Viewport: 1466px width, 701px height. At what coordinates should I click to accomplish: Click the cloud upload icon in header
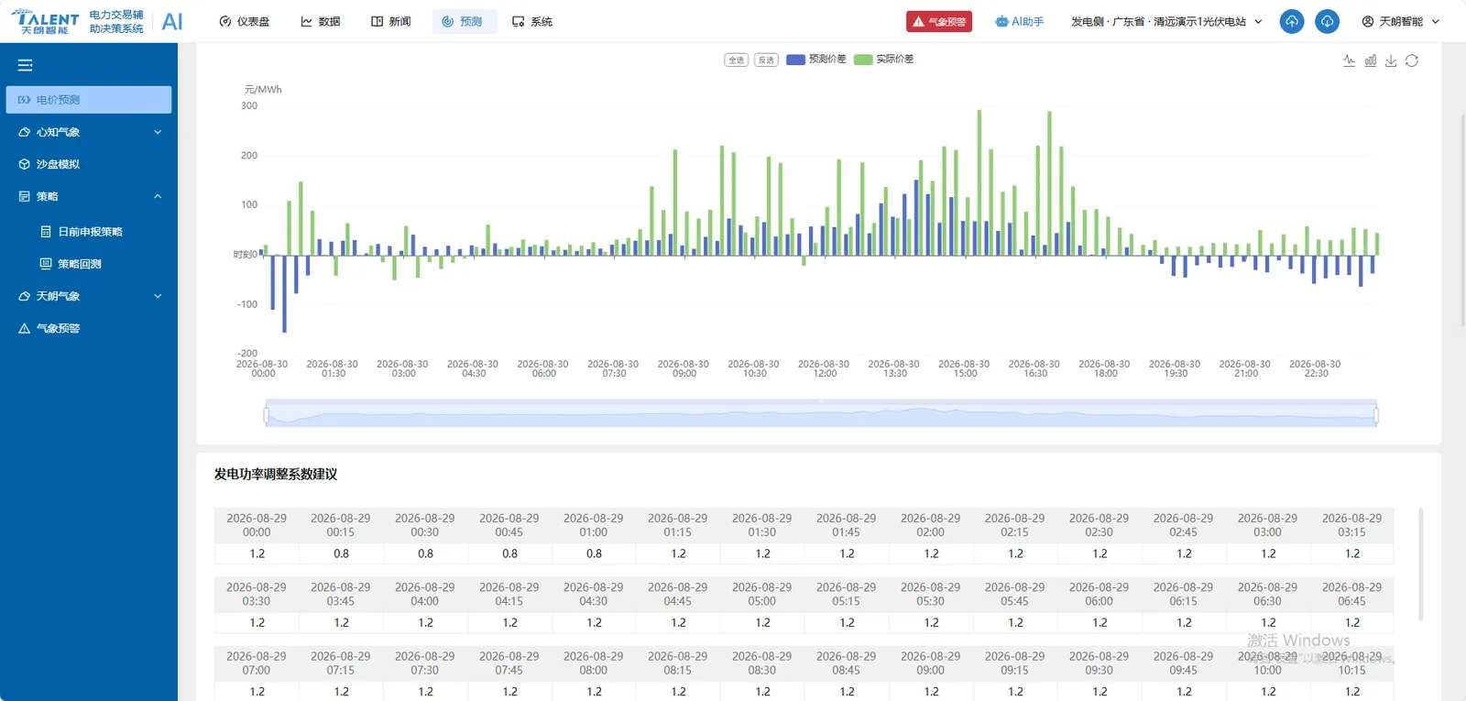coord(1291,21)
